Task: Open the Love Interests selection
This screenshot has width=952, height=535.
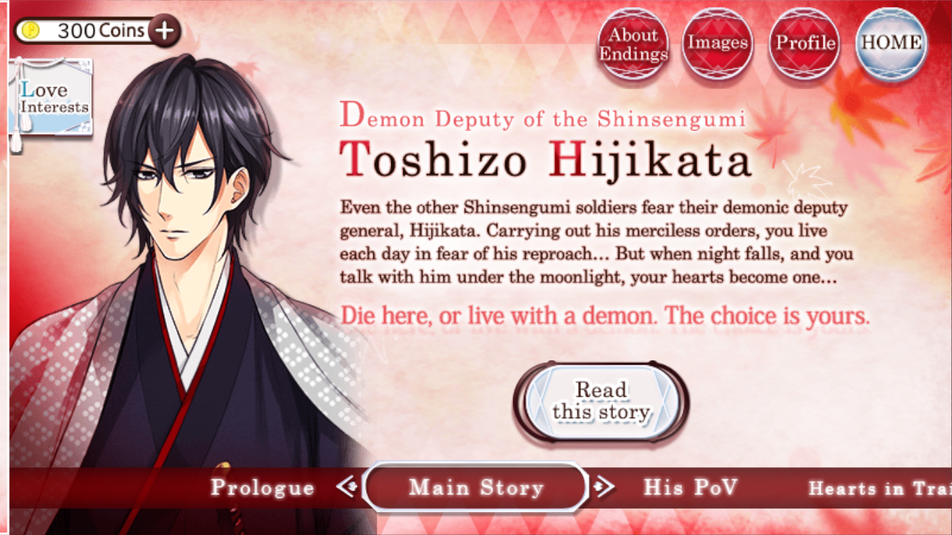Action: point(51,98)
